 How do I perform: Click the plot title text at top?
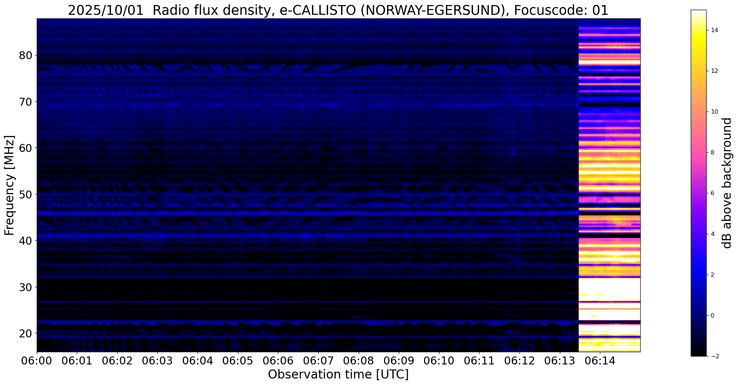pyautogui.click(x=338, y=10)
